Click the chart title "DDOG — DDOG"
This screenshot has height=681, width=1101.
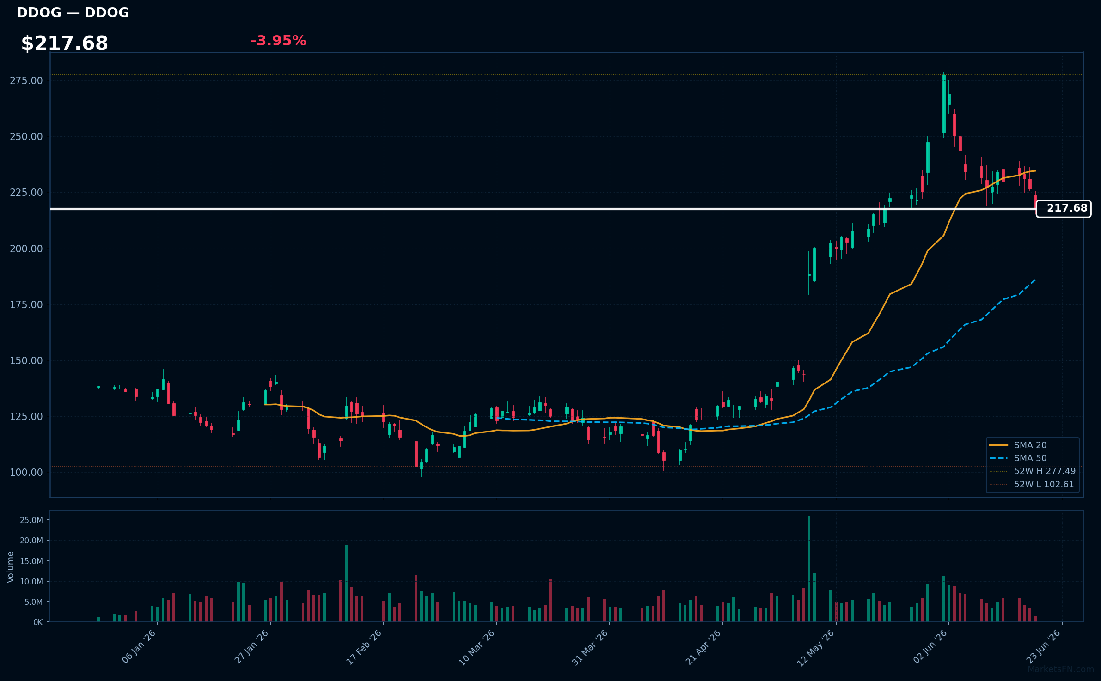(73, 12)
